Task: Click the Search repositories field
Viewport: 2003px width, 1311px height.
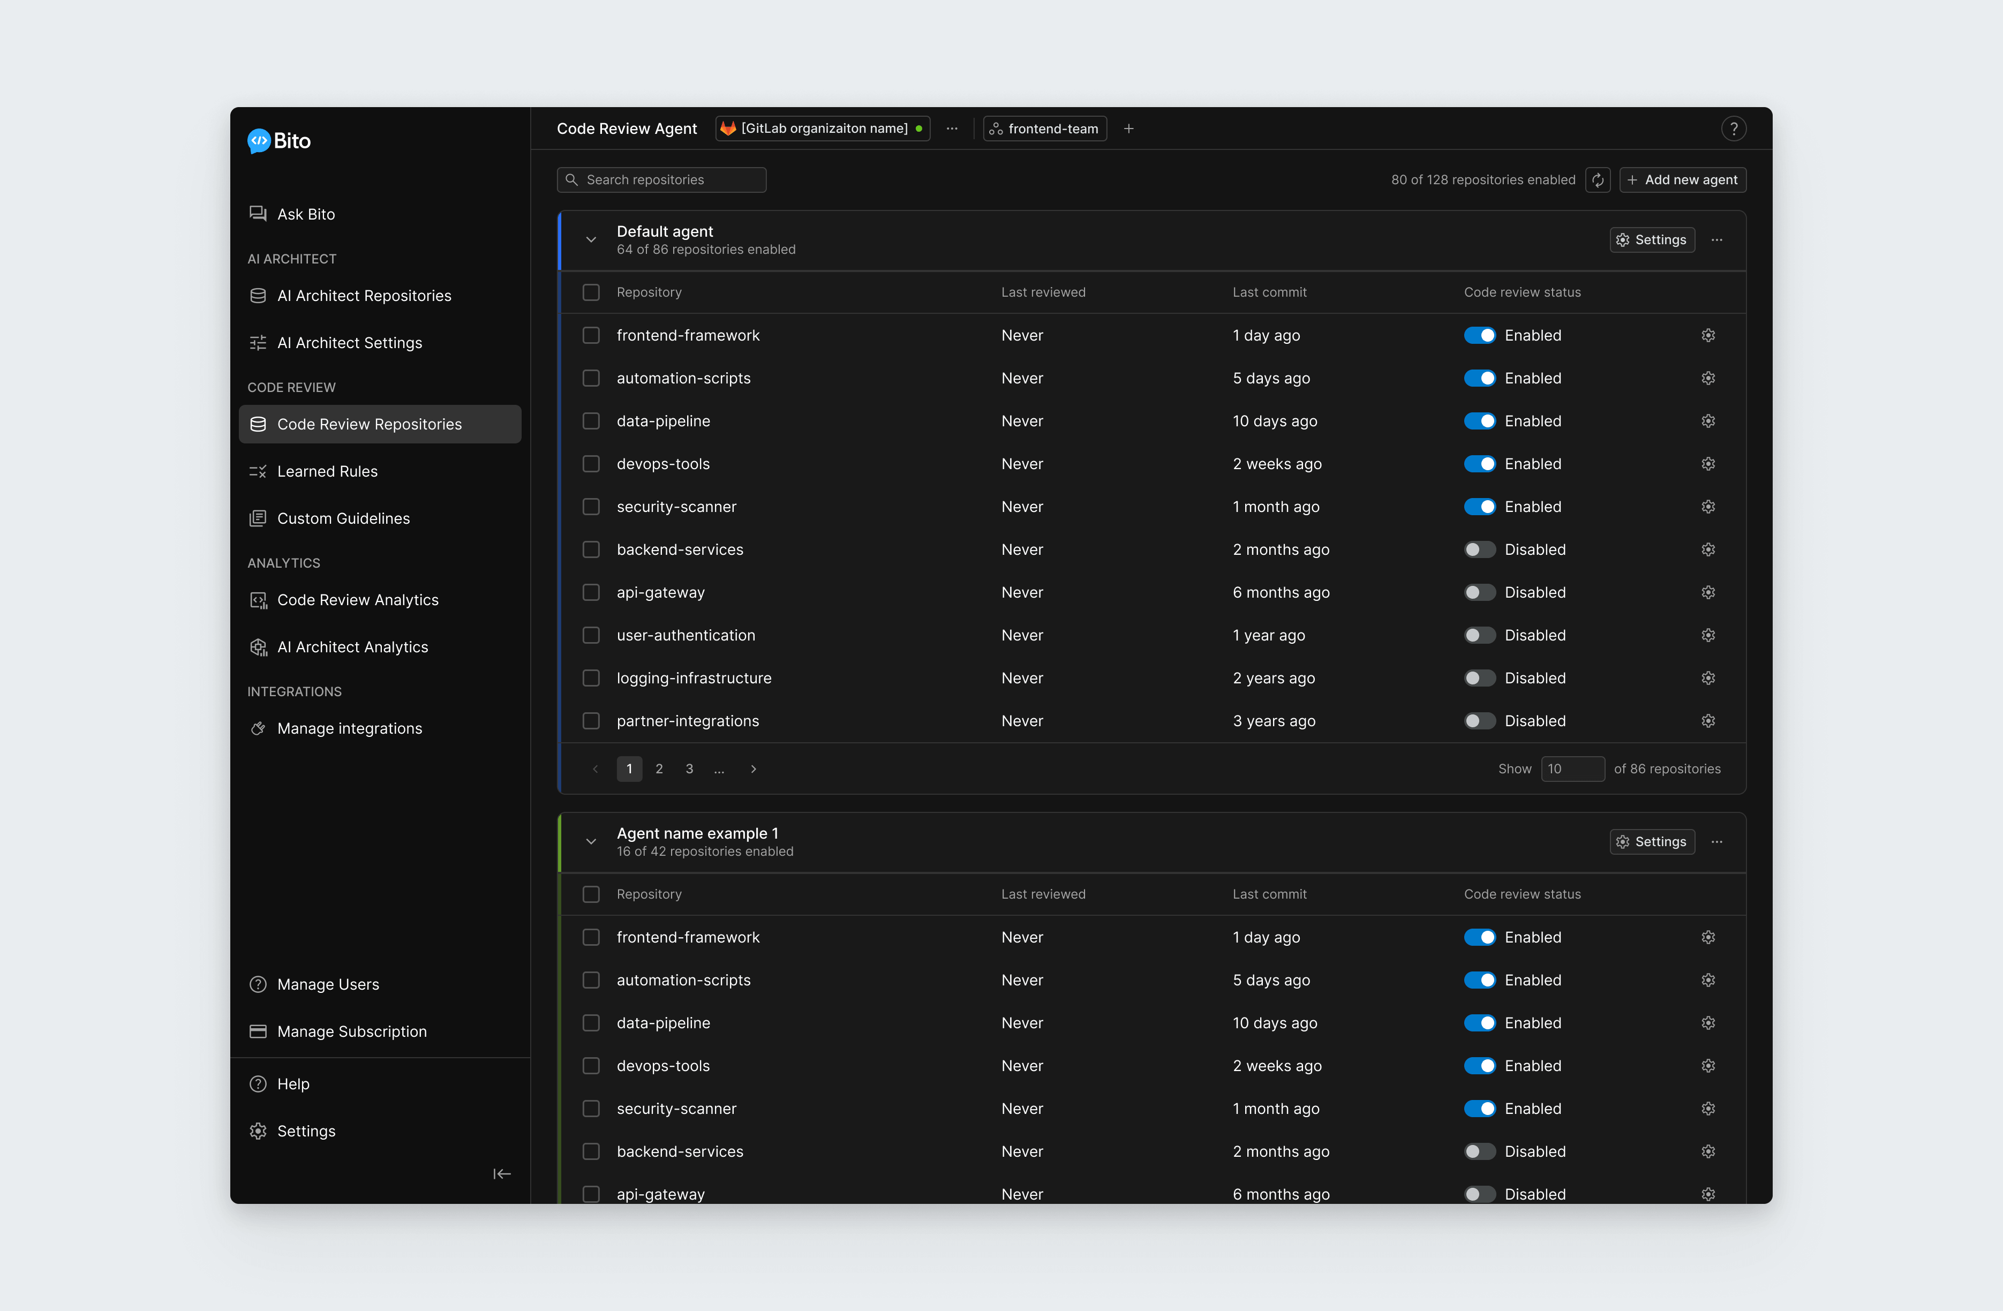Action: pyautogui.click(x=661, y=180)
